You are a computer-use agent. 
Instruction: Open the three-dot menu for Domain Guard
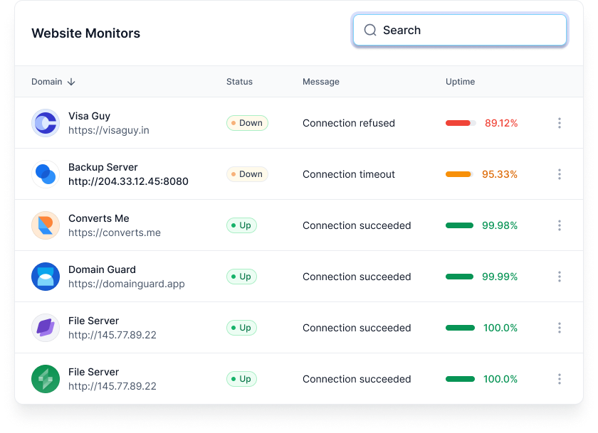(560, 277)
